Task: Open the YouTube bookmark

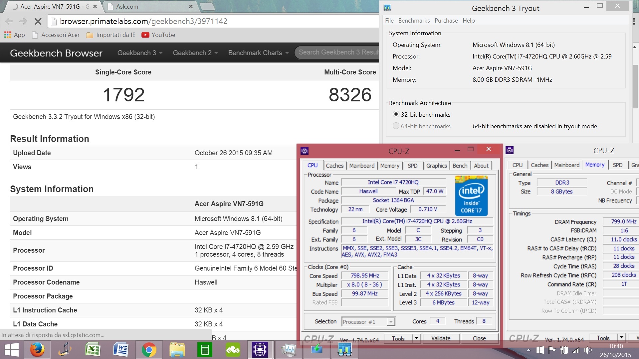Action: tap(158, 35)
